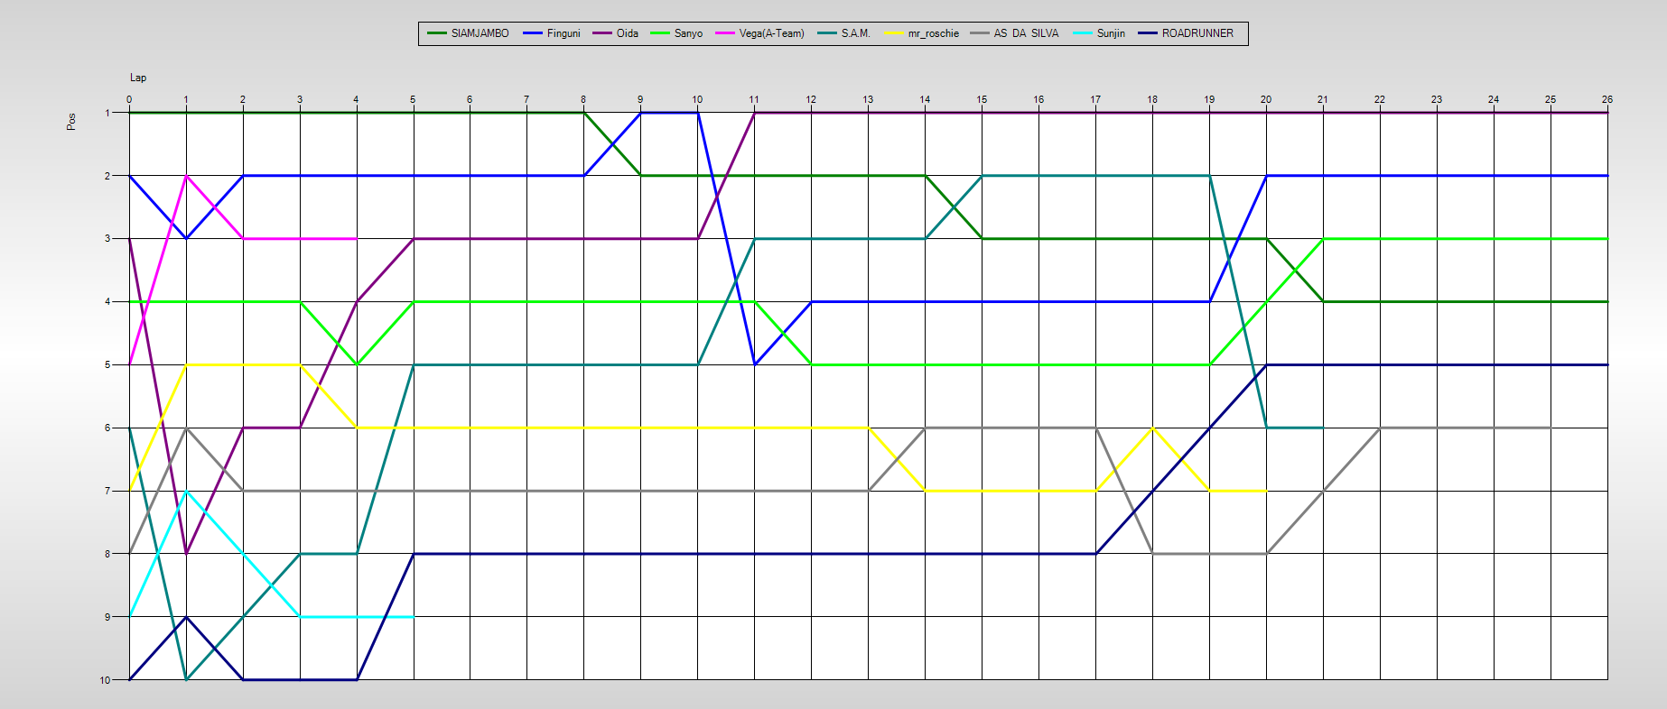
Task: Click the Sanyo bright green legend swatch
Action: [x=658, y=33]
